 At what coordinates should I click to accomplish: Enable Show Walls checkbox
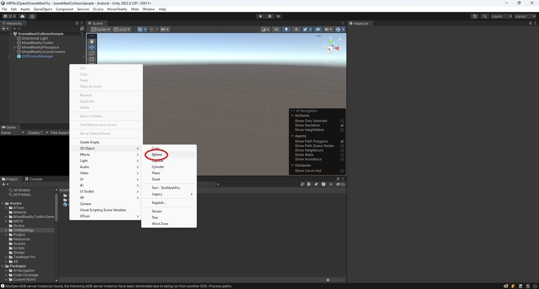(342, 155)
